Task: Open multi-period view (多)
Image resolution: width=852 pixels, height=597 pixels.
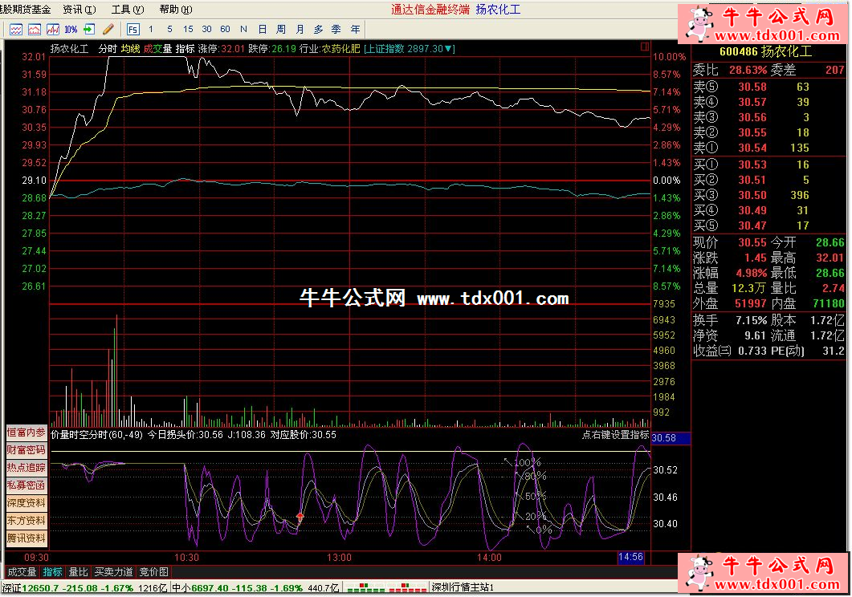Action: click(319, 30)
